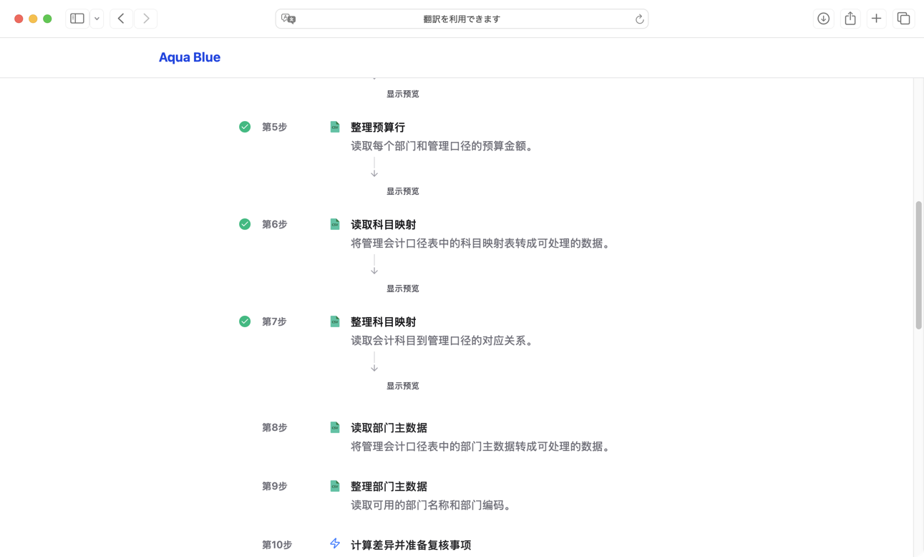
Task: Click description 将管理会计口径表中的部门主数据转成可处理的数据。
Action: coord(482,447)
